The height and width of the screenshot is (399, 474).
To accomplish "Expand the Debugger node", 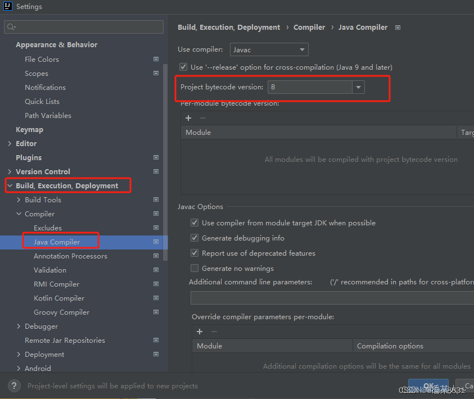I will pyautogui.click(x=19, y=326).
